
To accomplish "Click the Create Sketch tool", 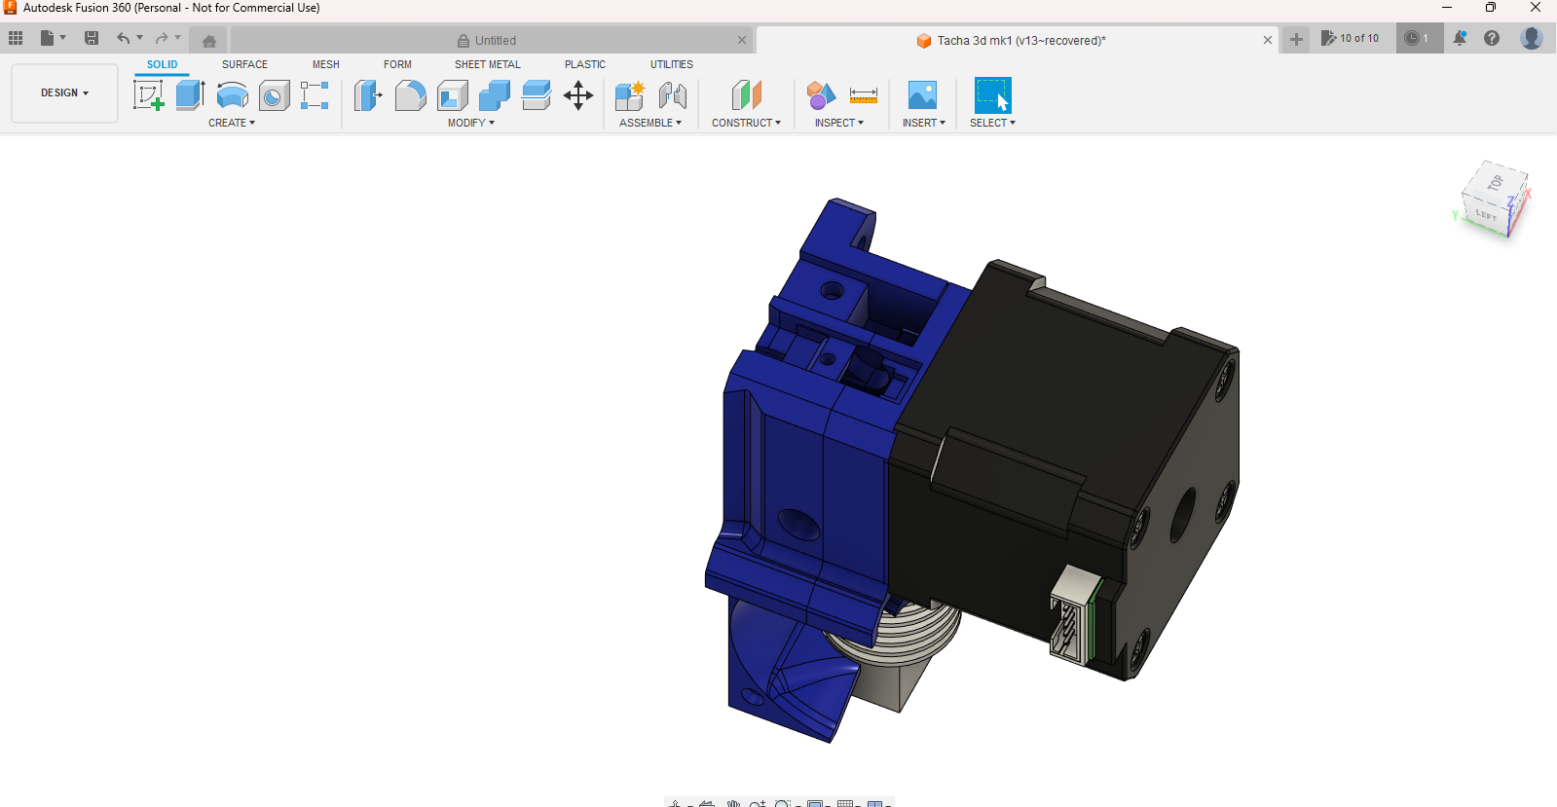I will coord(148,95).
